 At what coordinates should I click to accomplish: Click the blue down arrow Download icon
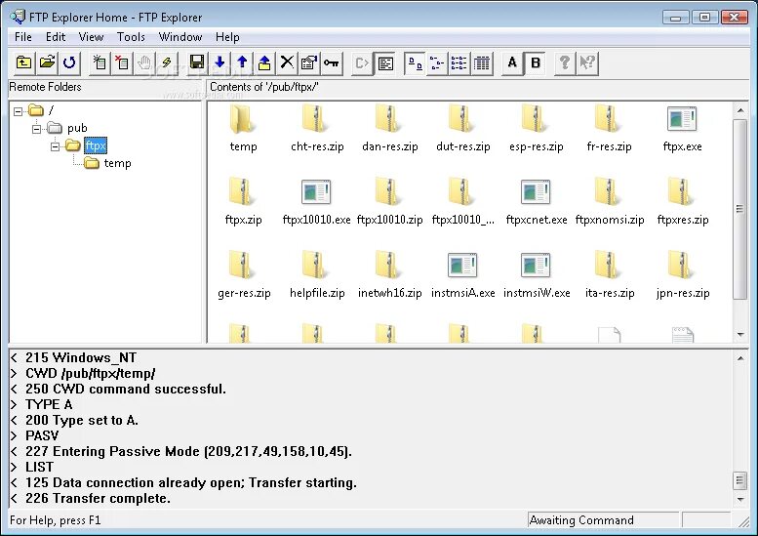(x=219, y=62)
